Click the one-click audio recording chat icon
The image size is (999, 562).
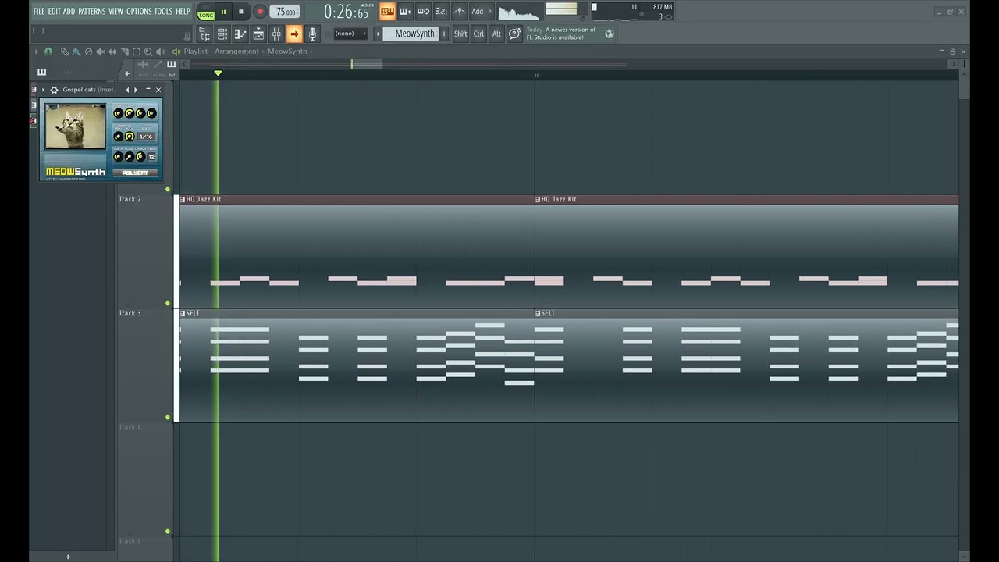(514, 34)
